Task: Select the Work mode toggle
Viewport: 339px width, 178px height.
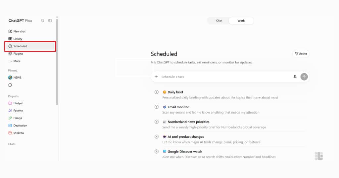Action: click(241, 21)
